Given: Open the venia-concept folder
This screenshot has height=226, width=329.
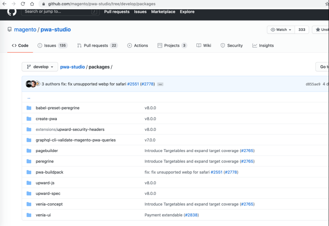Looking at the screenshot, I should pos(49,204).
